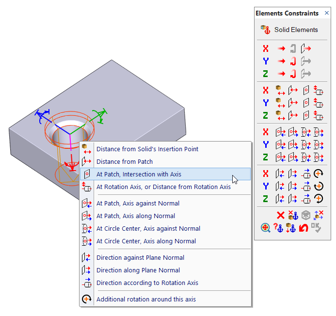Click the blue axis handle on the model
The height and width of the screenshot is (316, 336).
pyautogui.click(x=43, y=115)
